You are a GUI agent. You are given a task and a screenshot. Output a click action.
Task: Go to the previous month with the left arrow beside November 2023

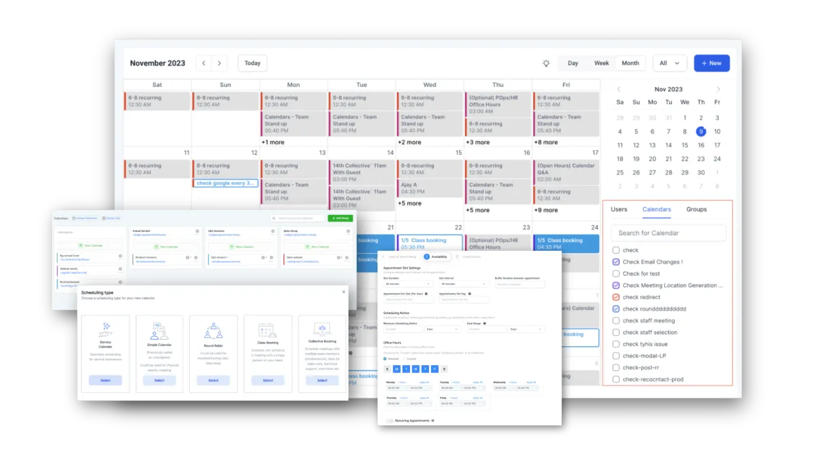click(204, 63)
